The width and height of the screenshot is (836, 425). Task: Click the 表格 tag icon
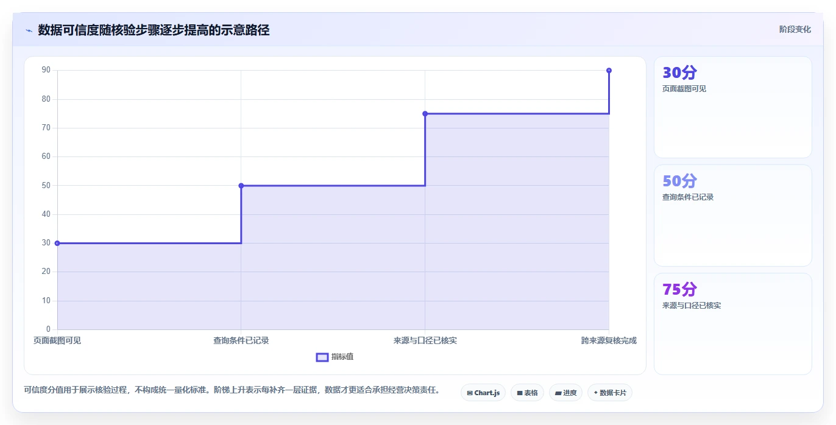[520, 393]
